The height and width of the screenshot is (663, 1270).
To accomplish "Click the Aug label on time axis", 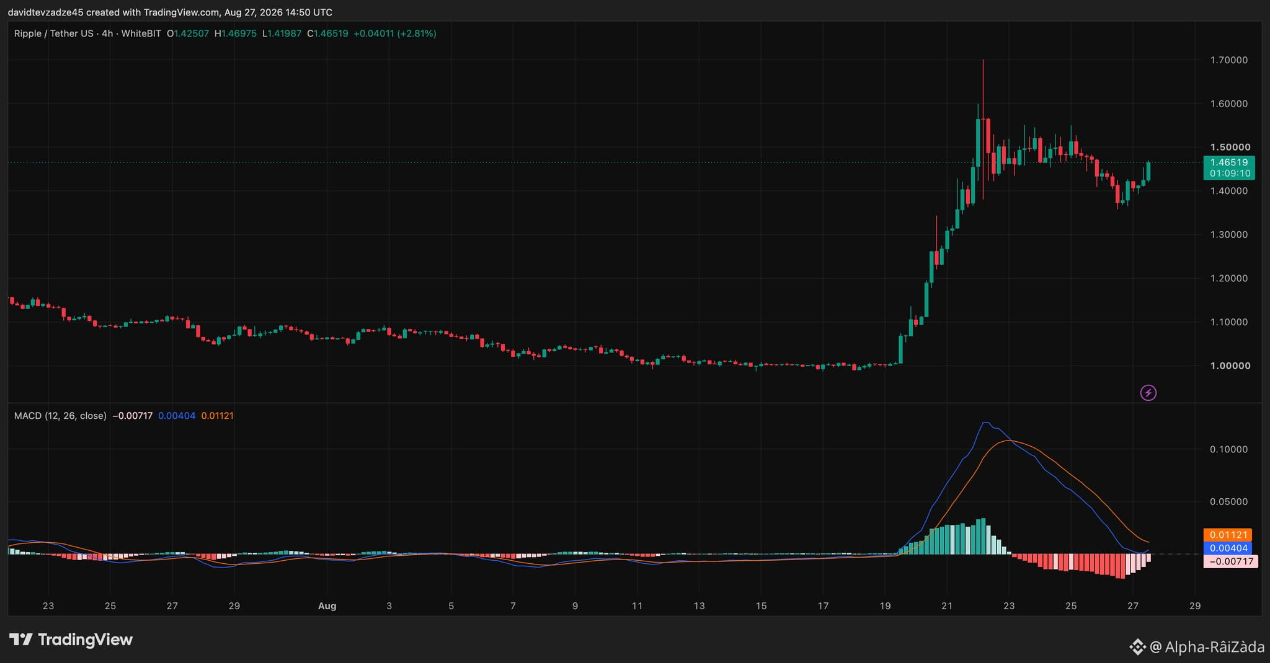I will coord(327,606).
